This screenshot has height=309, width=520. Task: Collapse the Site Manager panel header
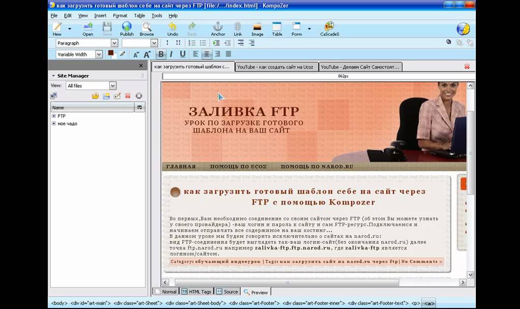pyautogui.click(x=53, y=76)
